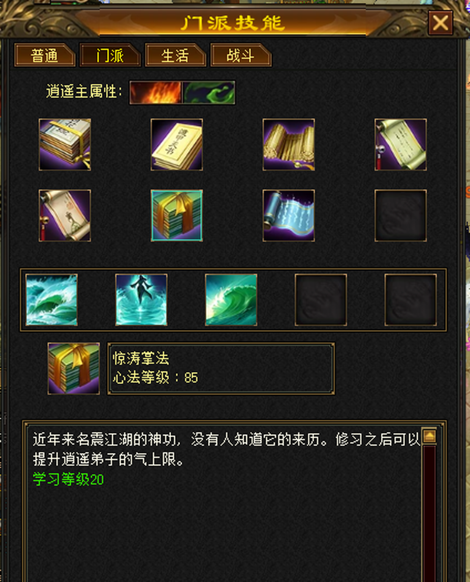Switch to the 门派 tab
Screen dimensions: 470x582
click(110, 55)
